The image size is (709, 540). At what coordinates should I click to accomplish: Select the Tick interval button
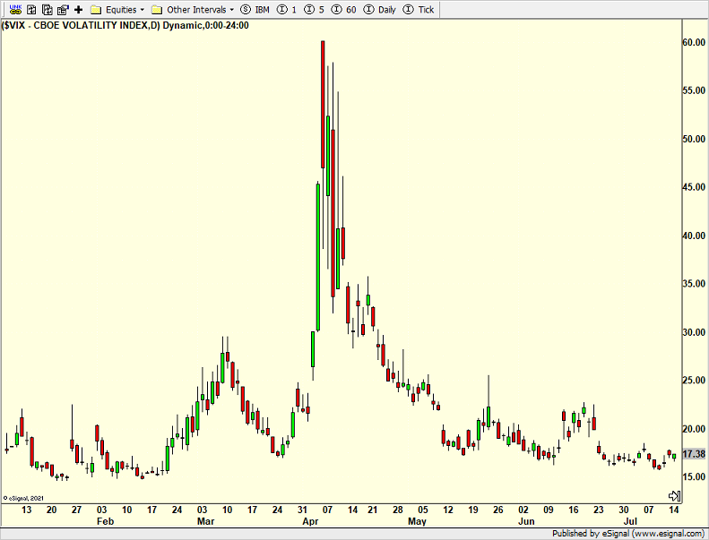[x=419, y=10]
